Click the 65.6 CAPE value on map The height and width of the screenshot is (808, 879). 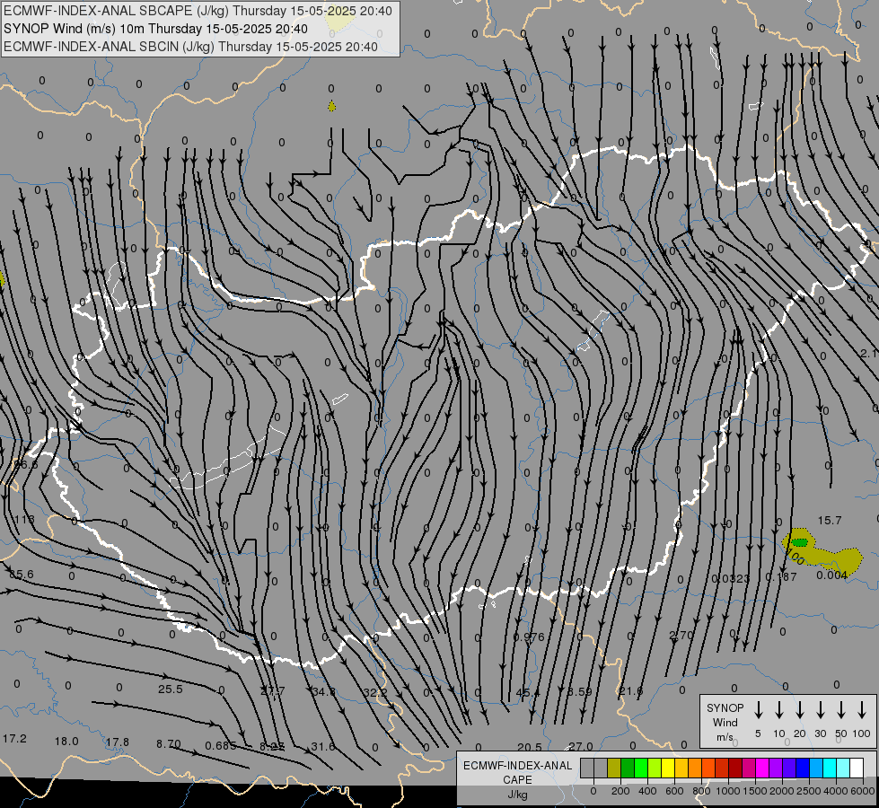tap(22, 575)
